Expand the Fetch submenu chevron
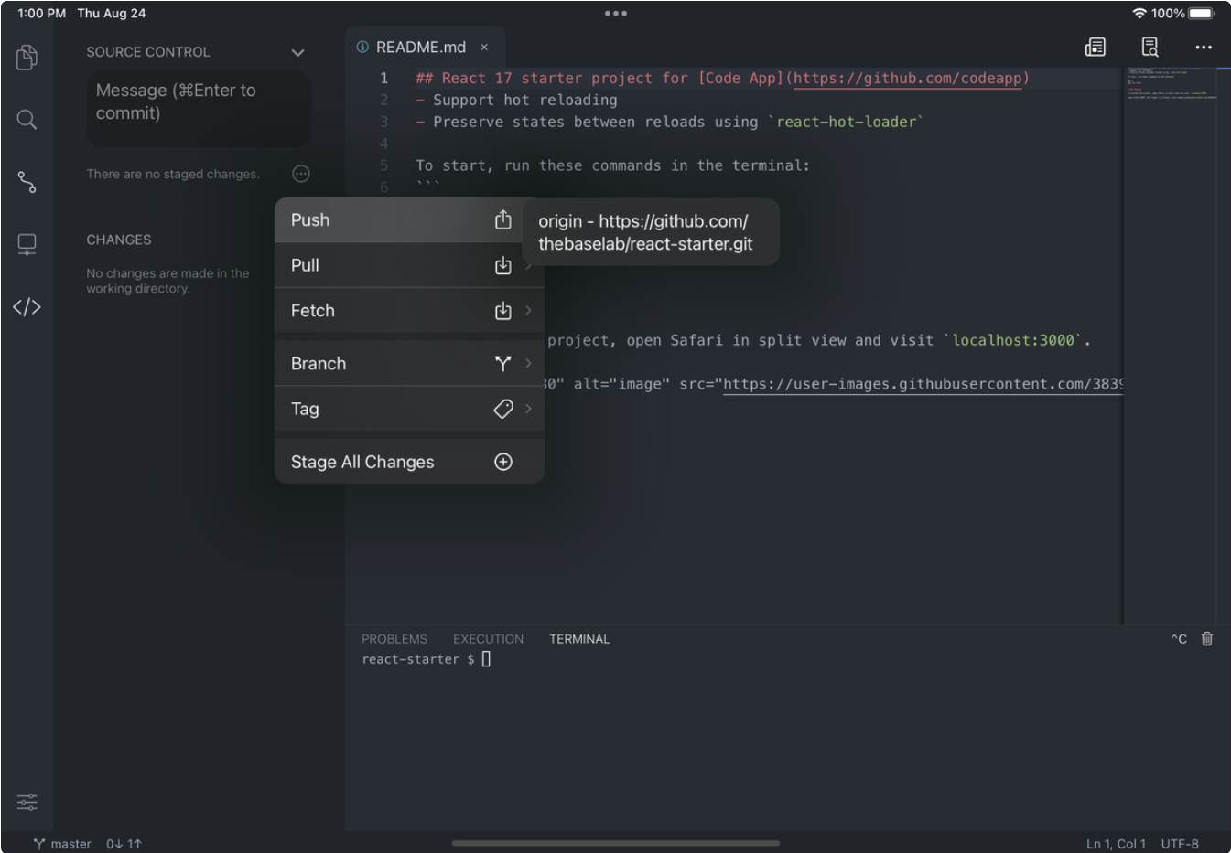This screenshot has height=853, width=1231. tap(528, 311)
